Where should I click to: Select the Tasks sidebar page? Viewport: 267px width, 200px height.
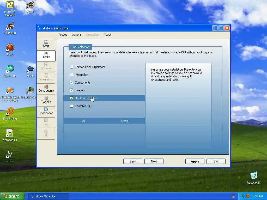tap(46, 55)
